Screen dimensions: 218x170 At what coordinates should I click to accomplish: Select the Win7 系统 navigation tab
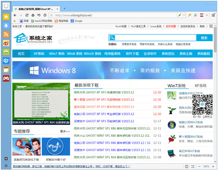(57, 54)
